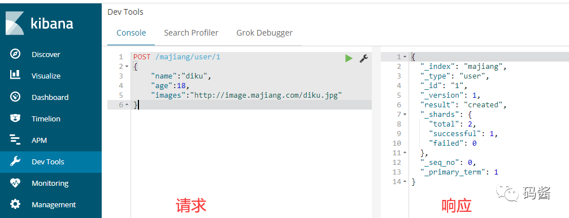Switch to the Grok Debugger tab

[x=264, y=33]
